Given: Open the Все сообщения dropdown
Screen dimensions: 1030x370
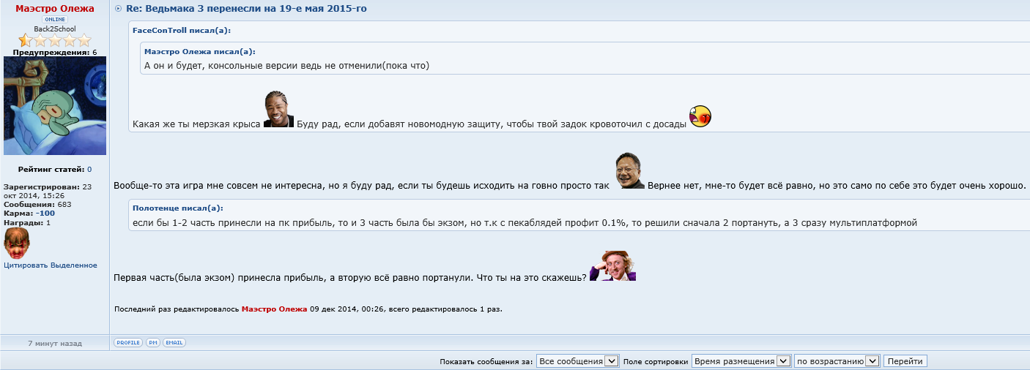Looking at the screenshot, I should [x=578, y=361].
